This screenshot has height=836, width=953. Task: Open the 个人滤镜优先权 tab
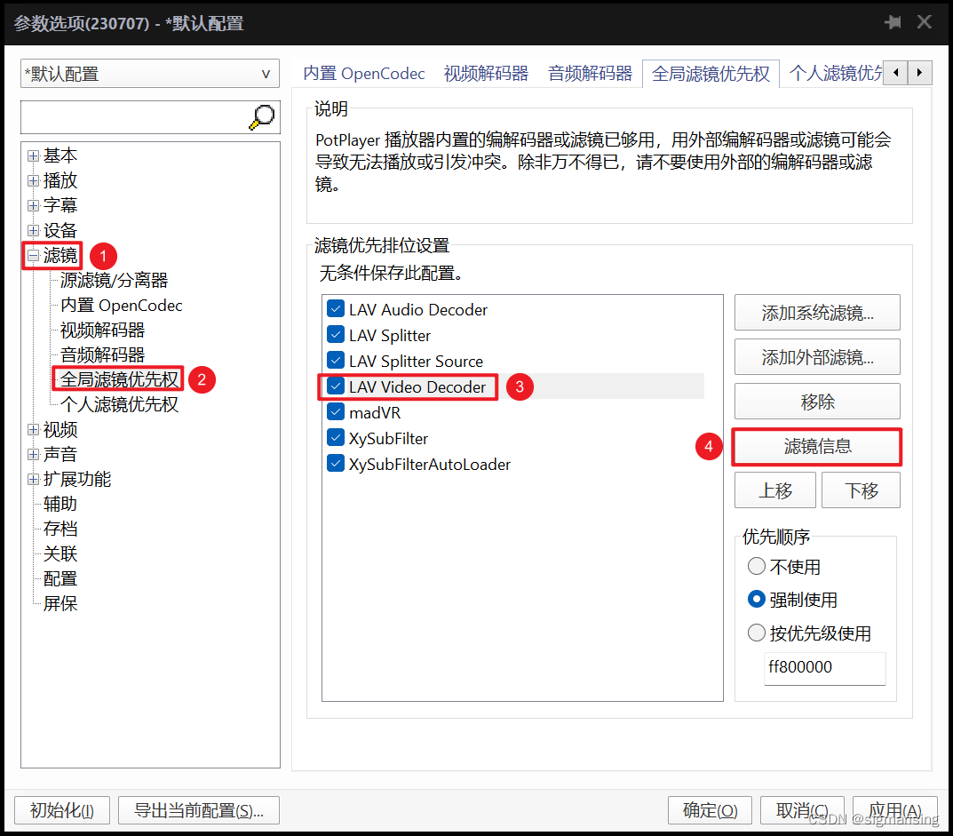pyautogui.click(x=835, y=74)
